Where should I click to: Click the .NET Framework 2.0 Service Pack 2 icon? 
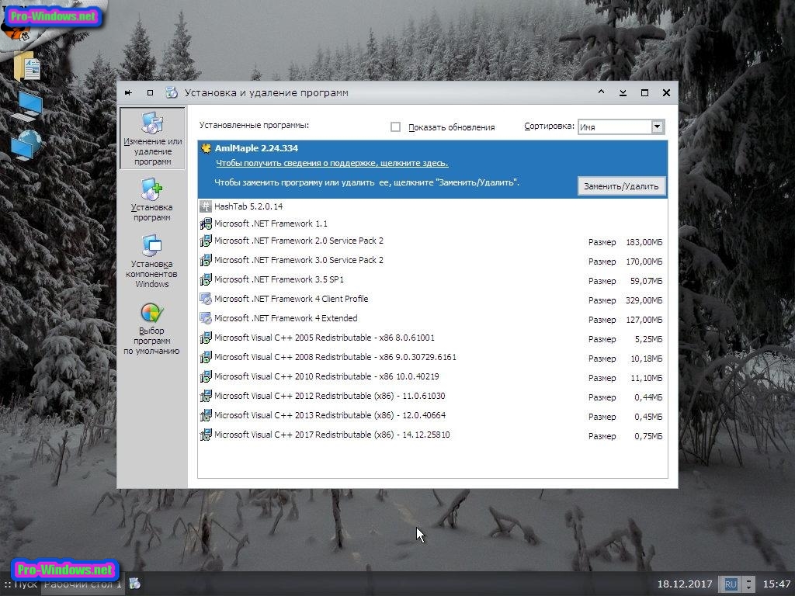click(x=205, y=241)
